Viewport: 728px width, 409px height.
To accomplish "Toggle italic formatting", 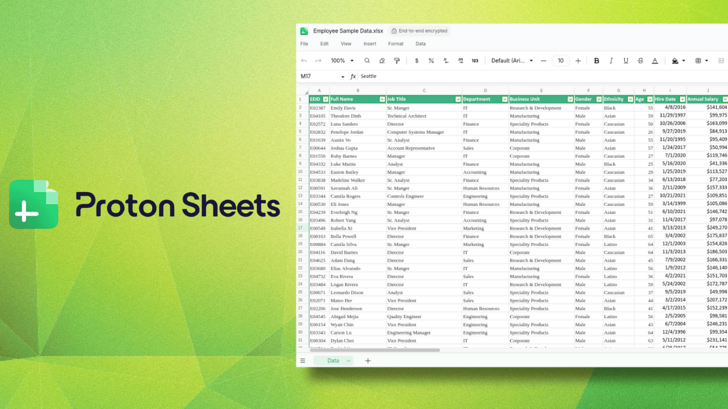I will click(610, 61).
